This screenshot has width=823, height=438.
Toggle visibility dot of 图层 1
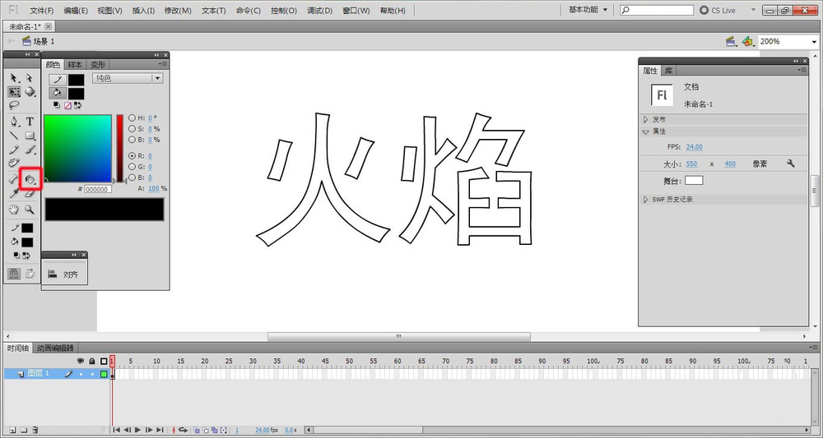click(x=81, y=374)
